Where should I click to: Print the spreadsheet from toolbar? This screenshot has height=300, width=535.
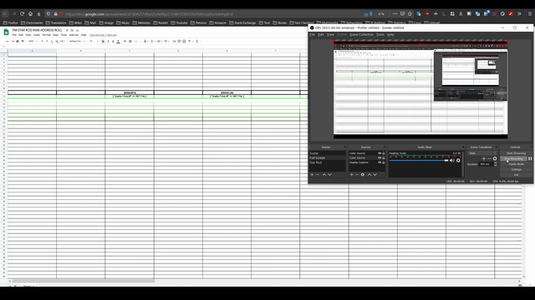18,41
